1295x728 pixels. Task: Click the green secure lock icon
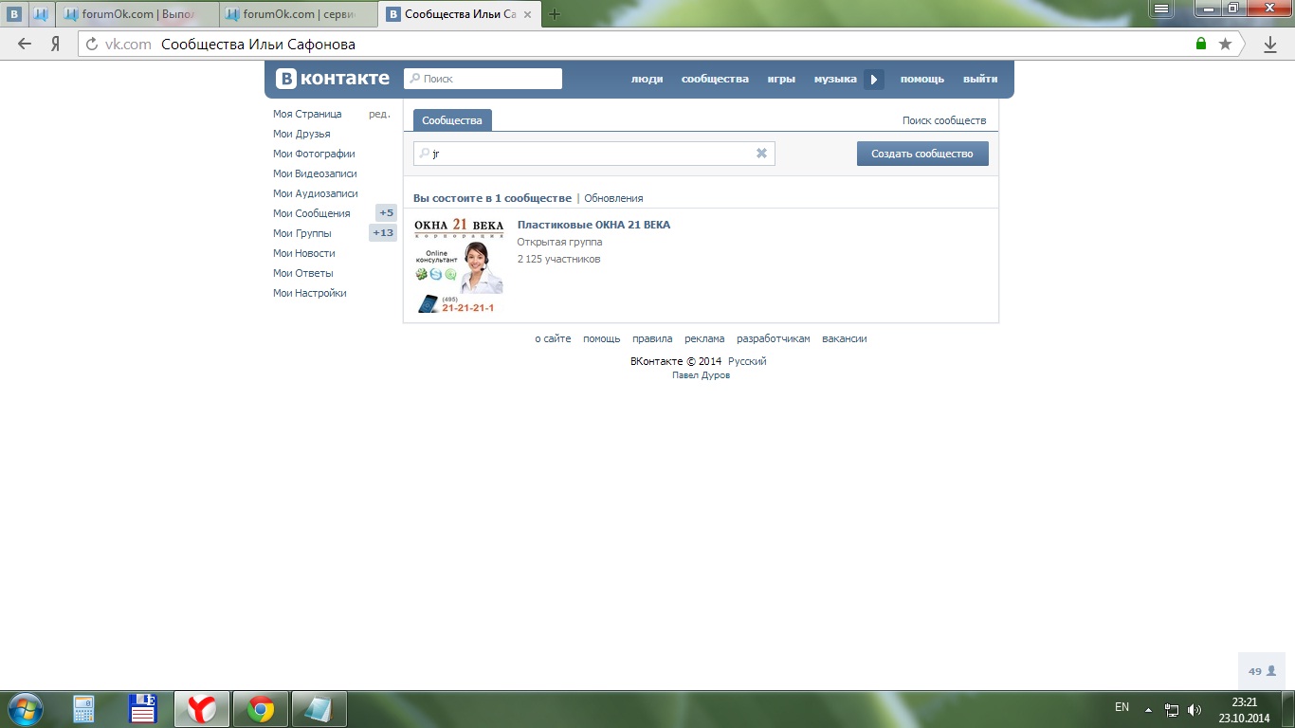[x=1201, y=44]
